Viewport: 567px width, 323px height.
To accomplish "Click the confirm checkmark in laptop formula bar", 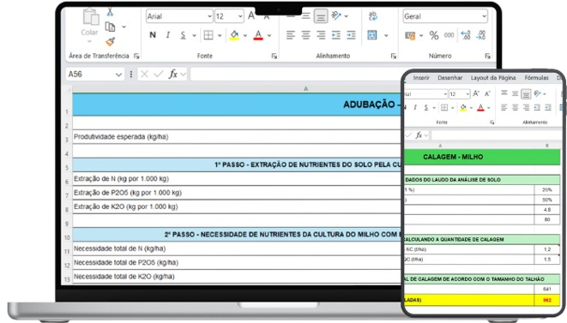I will 159,74.
